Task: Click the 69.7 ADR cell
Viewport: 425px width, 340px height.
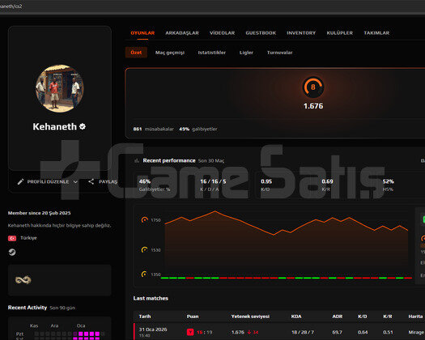Action: point(338,332)
